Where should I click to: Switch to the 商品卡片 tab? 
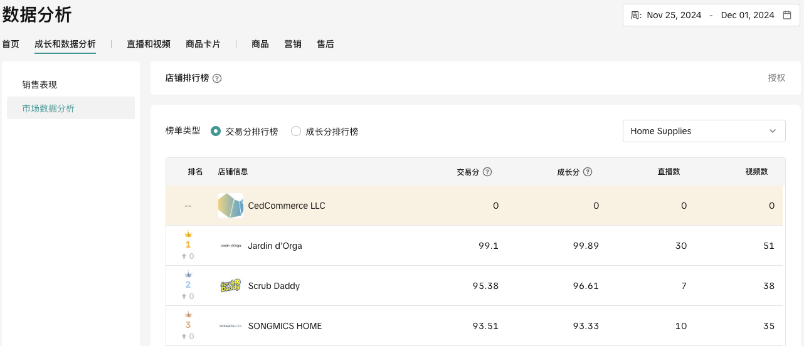(203, 44)
